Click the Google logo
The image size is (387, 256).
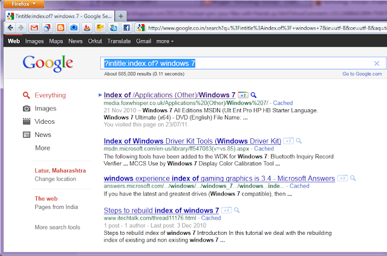(48, 63)
